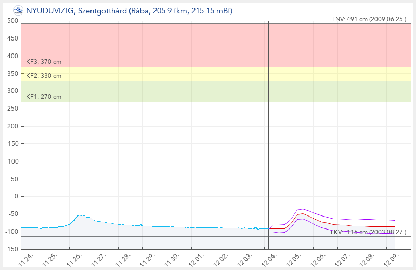Click the yellow second-degree alert band
Screen dimensions: 416x270
(x=156, y=74)
